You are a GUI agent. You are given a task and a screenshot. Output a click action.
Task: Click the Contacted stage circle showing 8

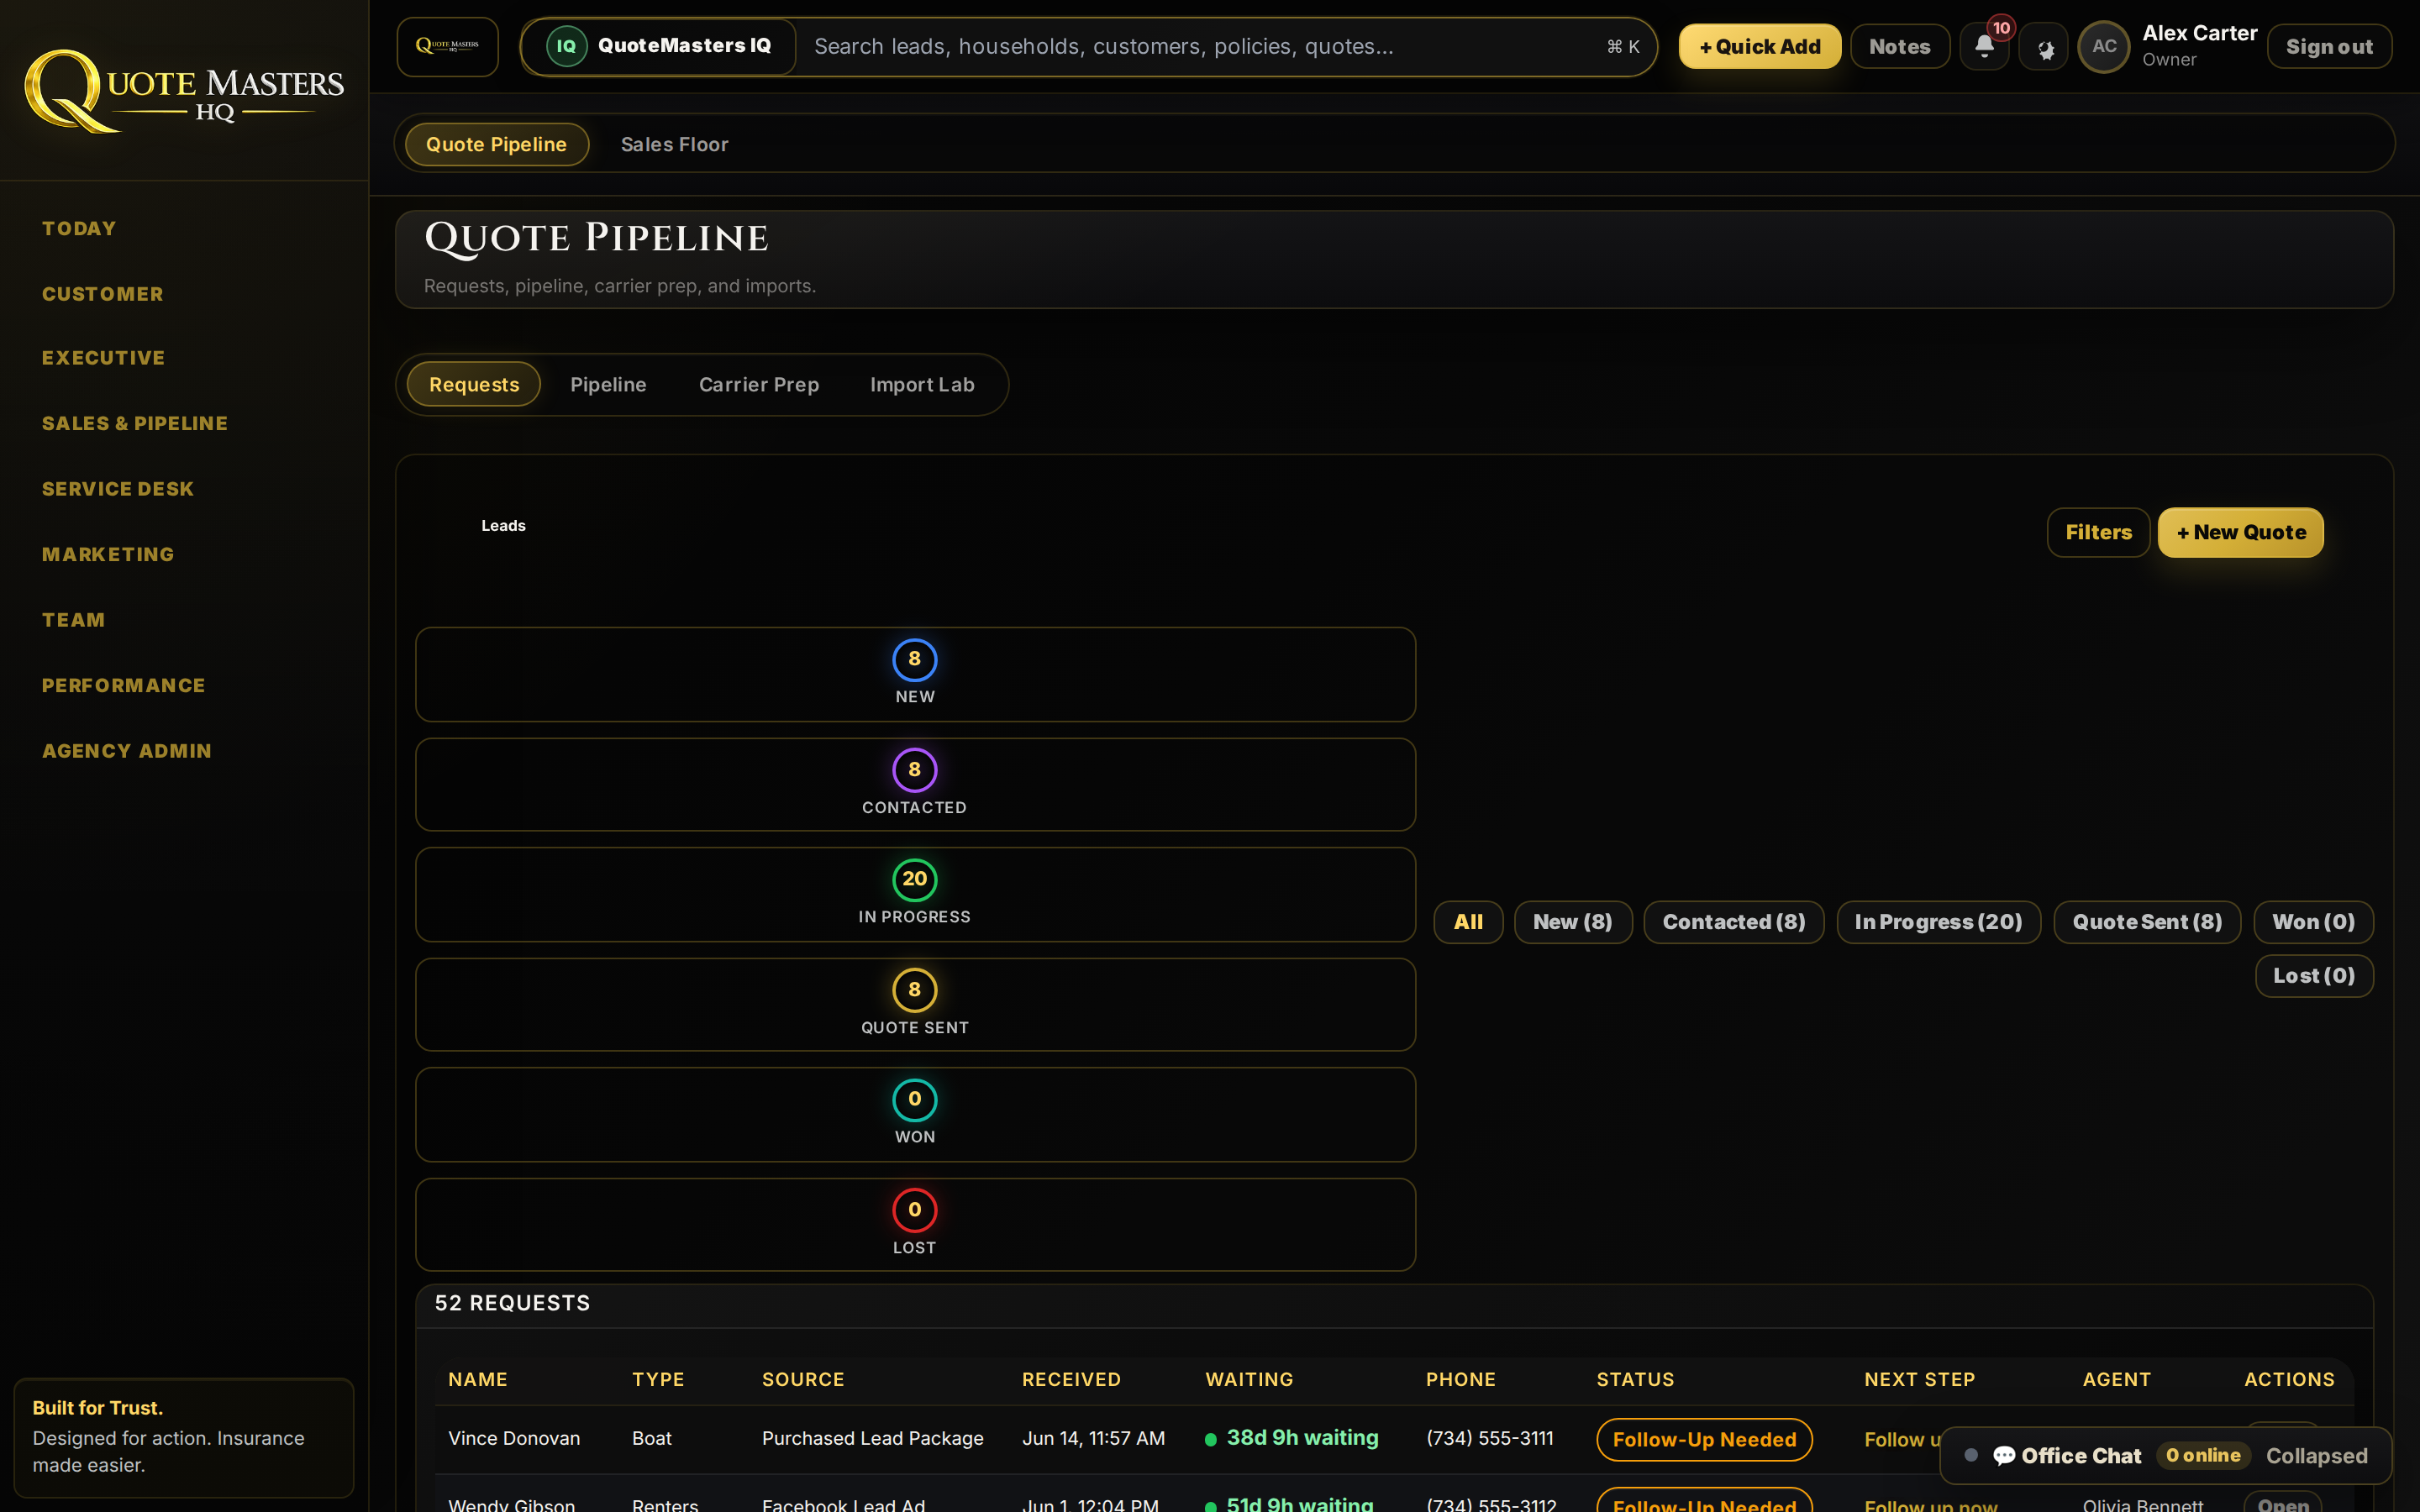coord(914,770)
